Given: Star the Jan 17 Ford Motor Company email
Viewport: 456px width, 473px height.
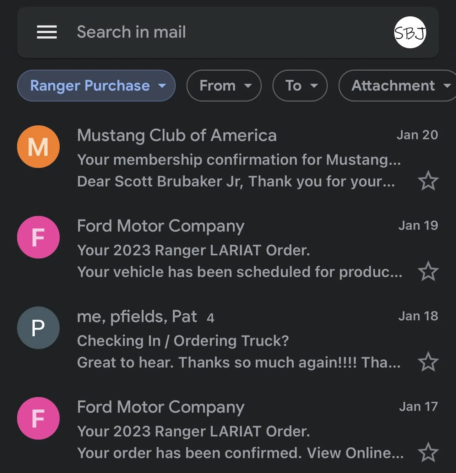Looking at the screenshot, I should coord(428,452).
